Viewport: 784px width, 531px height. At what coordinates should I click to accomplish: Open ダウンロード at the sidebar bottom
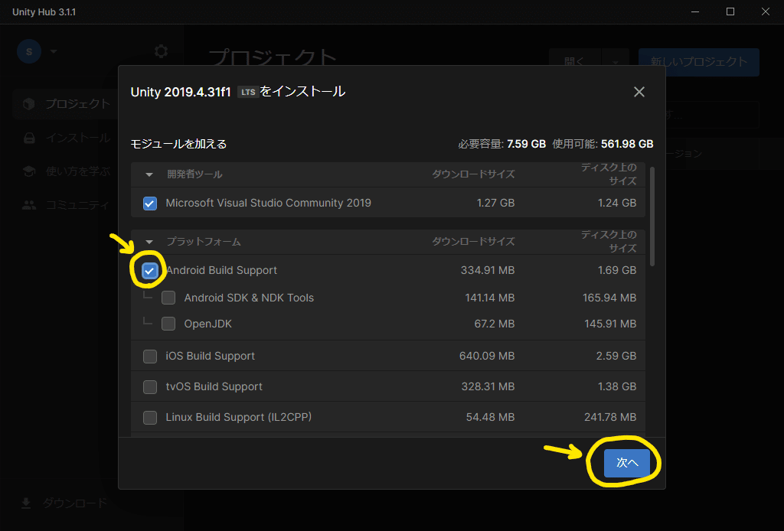coord(65,503)
